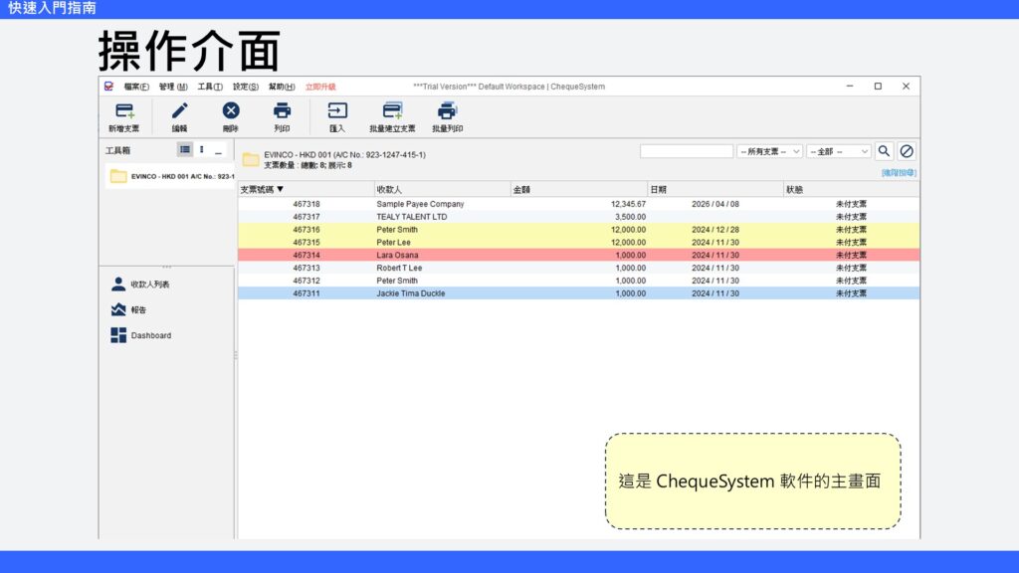Viewport: 1019px width, 573px height.
Task: Click ChequeSystem app logo in title bar
Action: tap(108, 87)
